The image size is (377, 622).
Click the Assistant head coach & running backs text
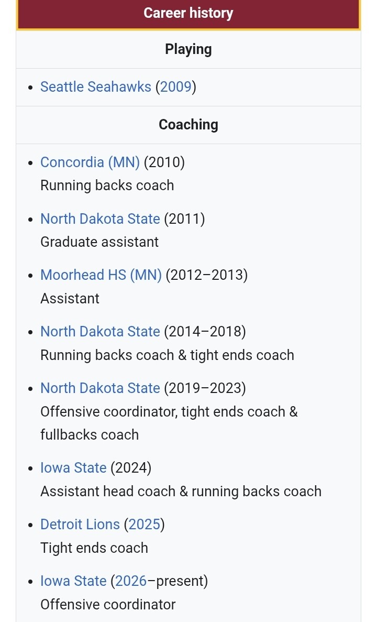pyautogui.click(x=181, y=492)
